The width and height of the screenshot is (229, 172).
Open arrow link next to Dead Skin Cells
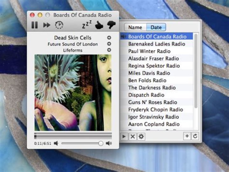109,38
